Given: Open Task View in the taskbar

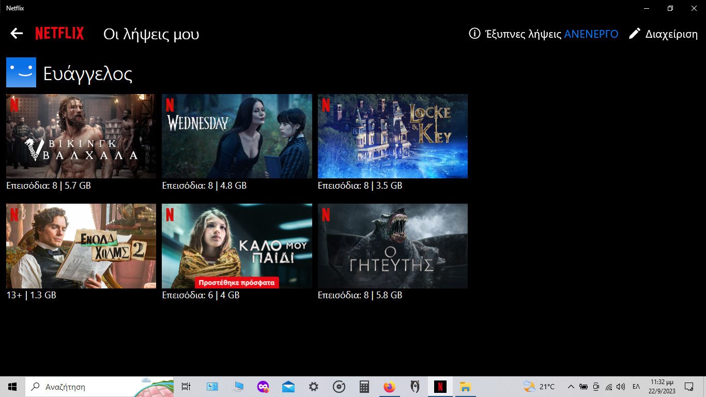Looking at the screenshot, I should click(x=186, y=387).
